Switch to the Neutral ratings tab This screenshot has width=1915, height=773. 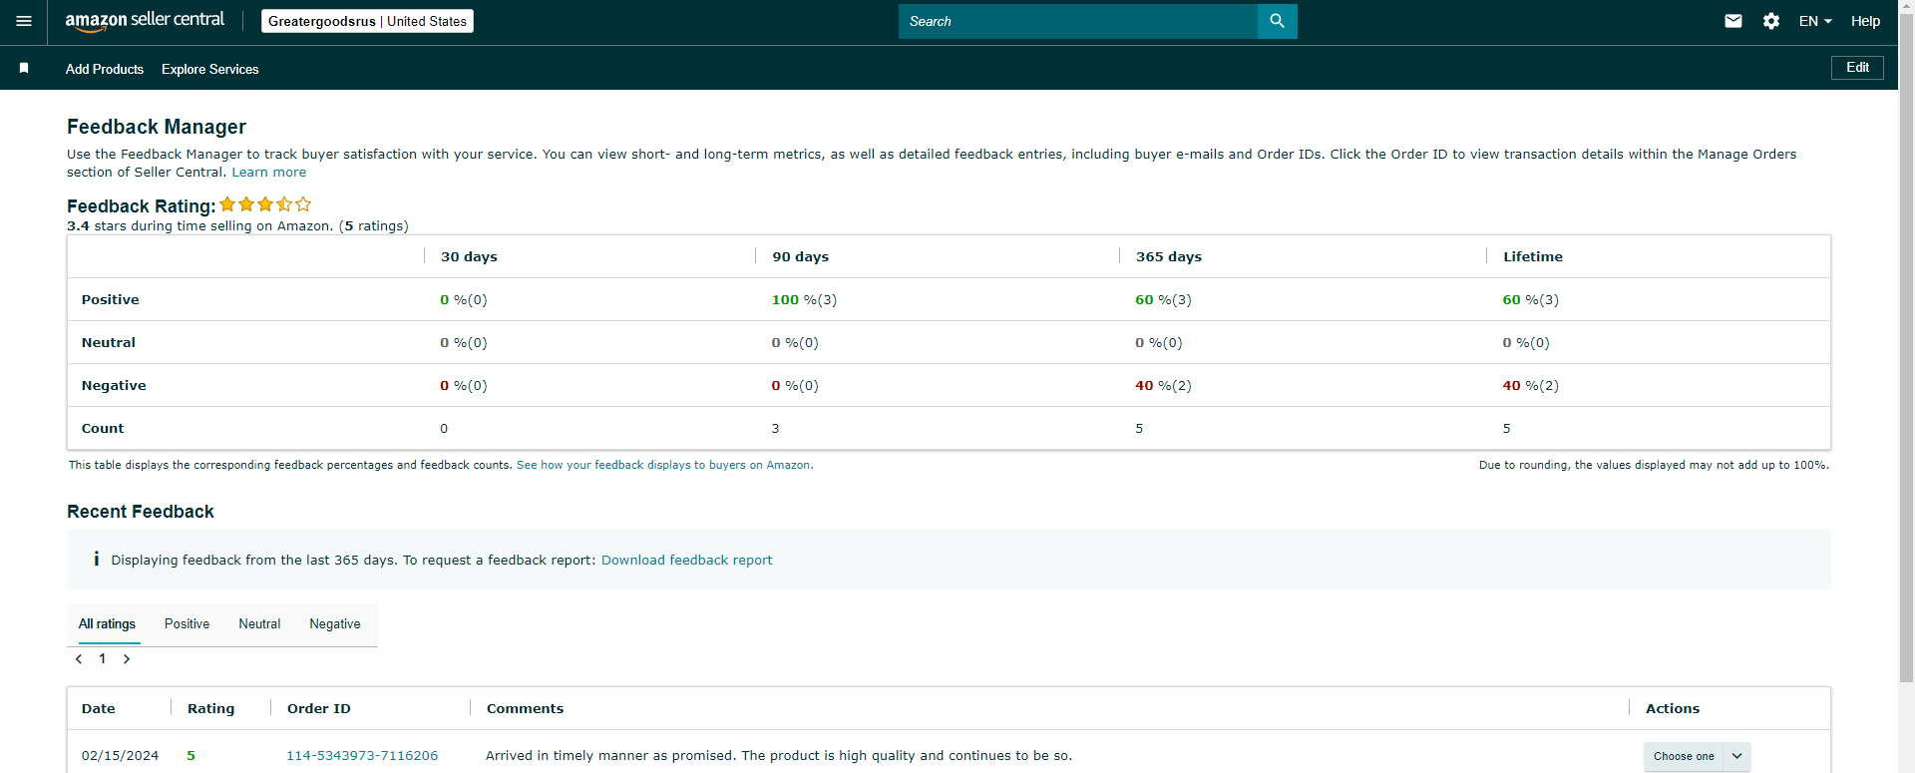pos(259,624)
